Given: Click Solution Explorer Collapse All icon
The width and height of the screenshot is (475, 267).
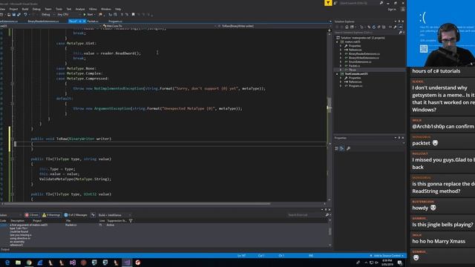Looking at the screenshot, I should [379, 27].
